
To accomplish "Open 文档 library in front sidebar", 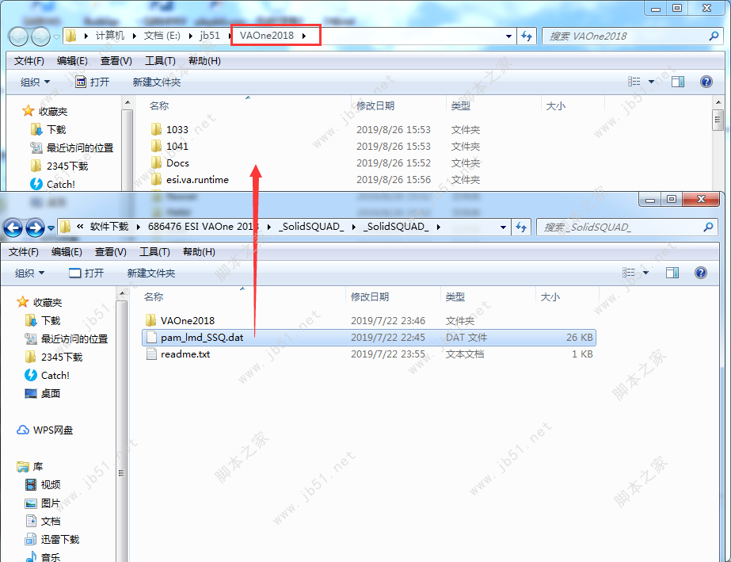I will click(x=42, y=521).
